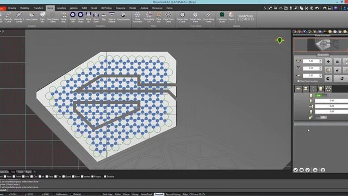Viewport: 348px width, 196px height.
Task: Click the pave preview thumbnail in panel
Action: pyautogui.click(x=323, y=45)
